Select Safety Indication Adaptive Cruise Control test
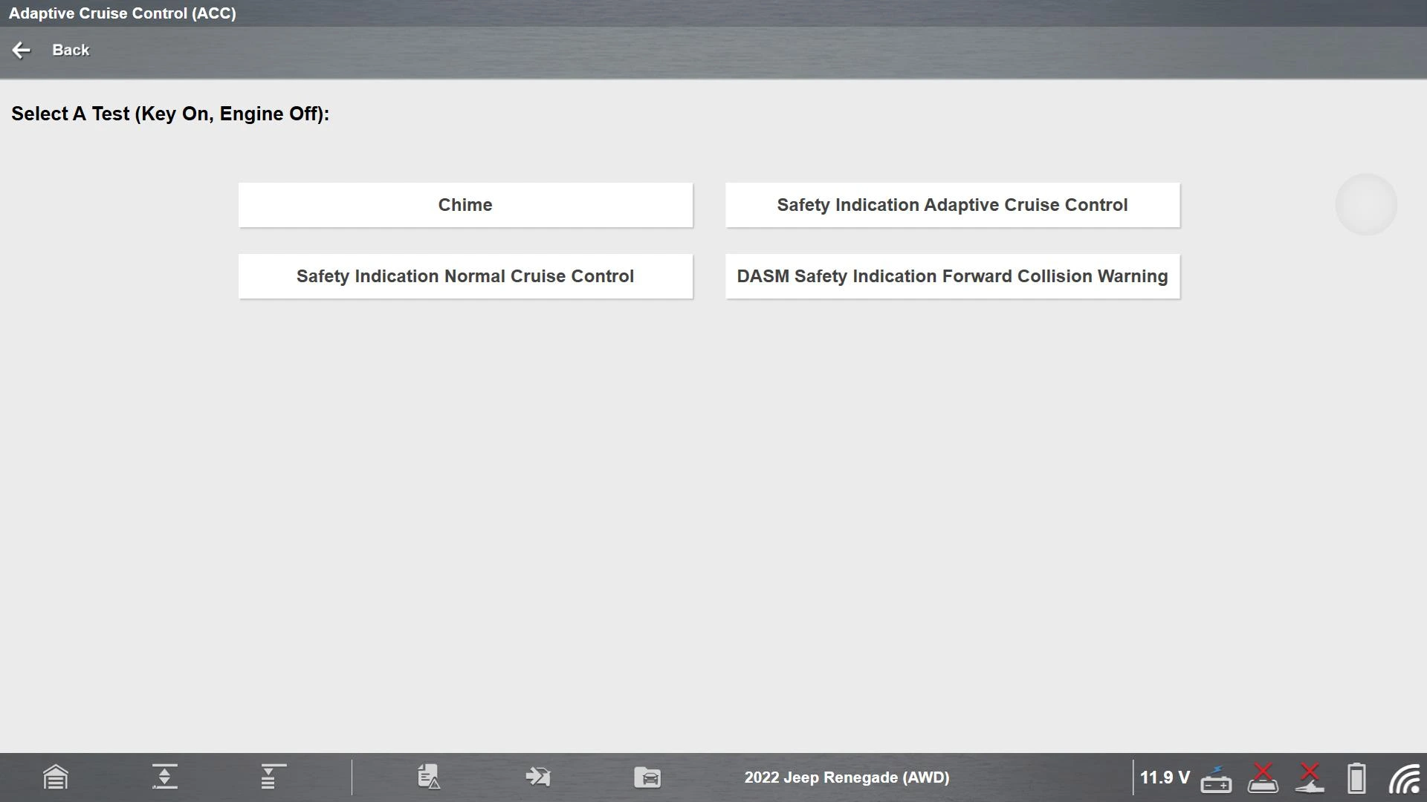1427x802 pixels. (x=952, y=205)
